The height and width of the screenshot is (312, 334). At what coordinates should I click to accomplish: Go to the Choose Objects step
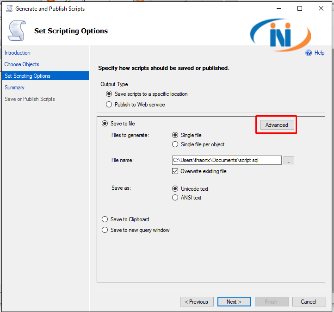(x=22, y=64)
